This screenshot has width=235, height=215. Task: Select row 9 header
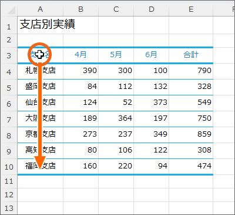(x=9, y=151)
